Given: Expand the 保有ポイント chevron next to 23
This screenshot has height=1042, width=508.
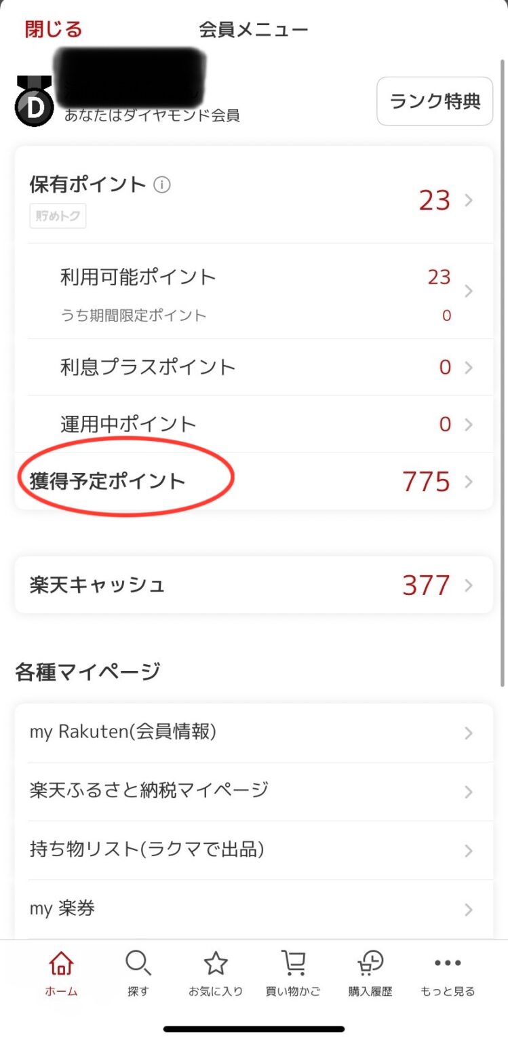Looking at the screenshot, I should pos(468,200).
